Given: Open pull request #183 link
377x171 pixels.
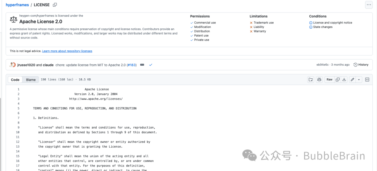Looking at the screenshot, I should click(x=132, y=65).
